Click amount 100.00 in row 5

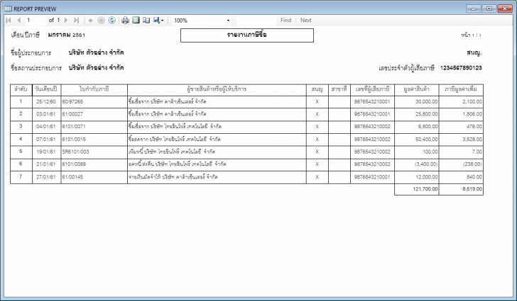click(430, 152)
